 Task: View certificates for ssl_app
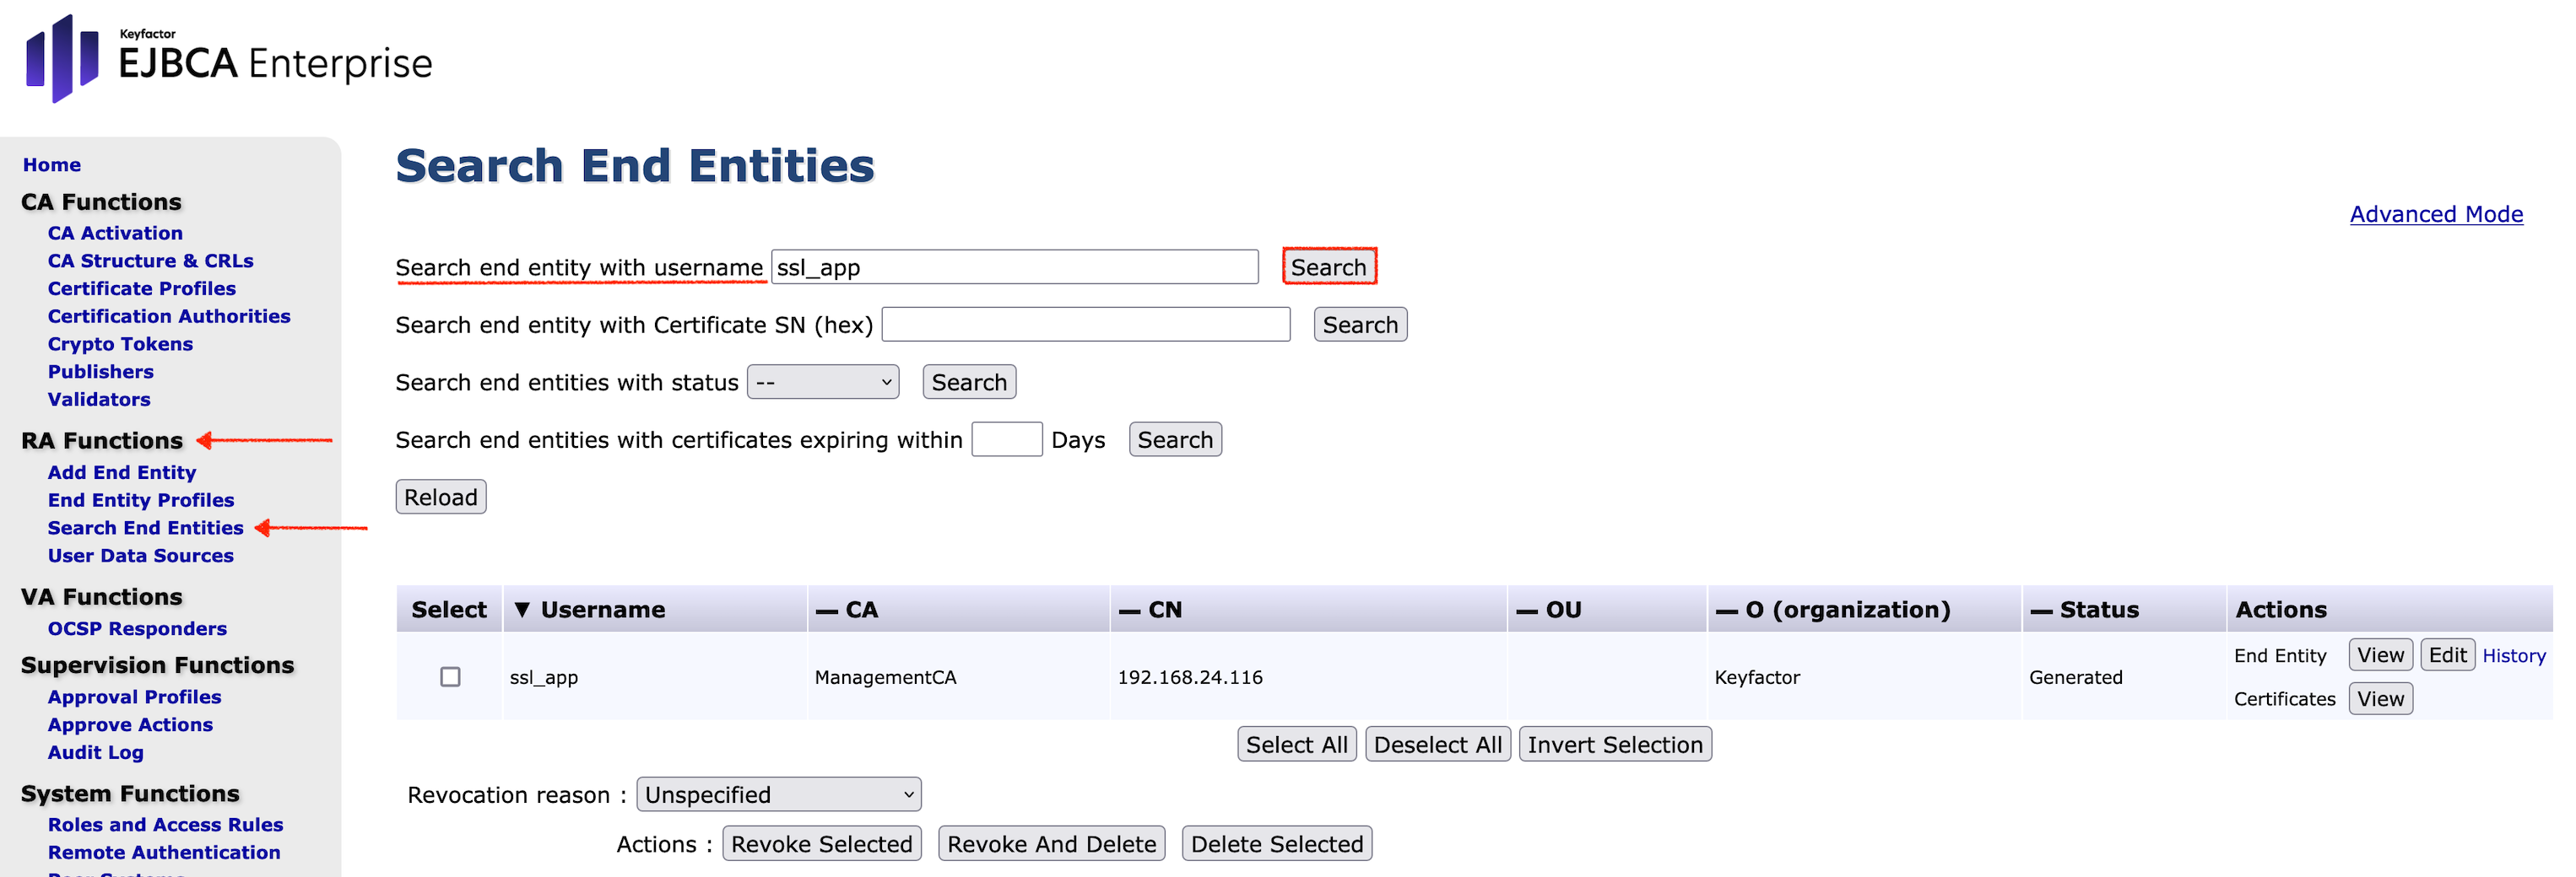click(2379, 698)
